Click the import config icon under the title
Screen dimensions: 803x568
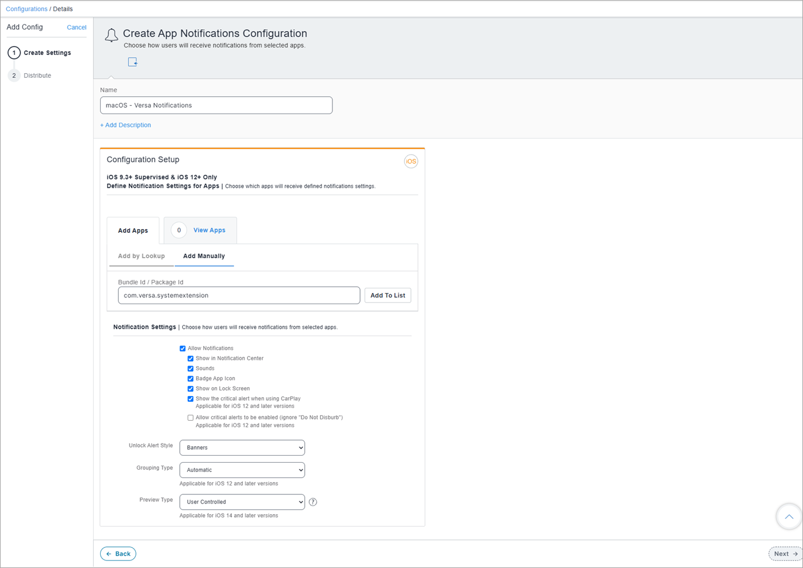(133, 62)
